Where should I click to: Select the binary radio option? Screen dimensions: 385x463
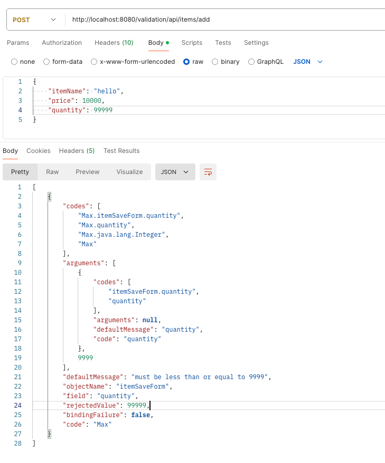click(215, 62)
